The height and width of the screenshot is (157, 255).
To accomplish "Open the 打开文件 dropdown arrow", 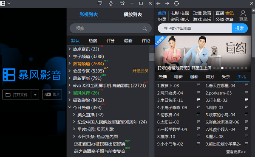I will [x=35, y=95].
